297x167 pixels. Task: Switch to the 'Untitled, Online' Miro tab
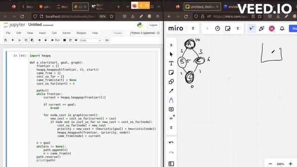click(x=202, y=6)
